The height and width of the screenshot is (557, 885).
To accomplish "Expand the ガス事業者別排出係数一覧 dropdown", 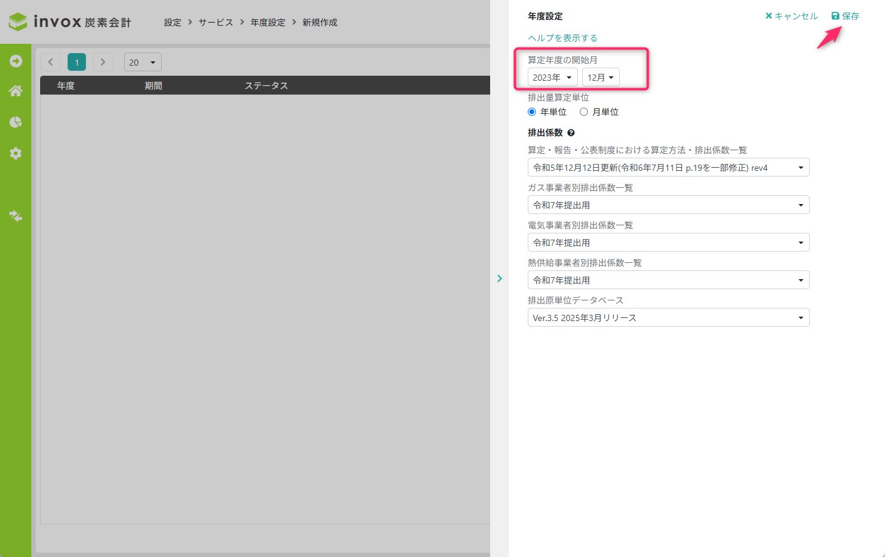I will coord(668,205).
